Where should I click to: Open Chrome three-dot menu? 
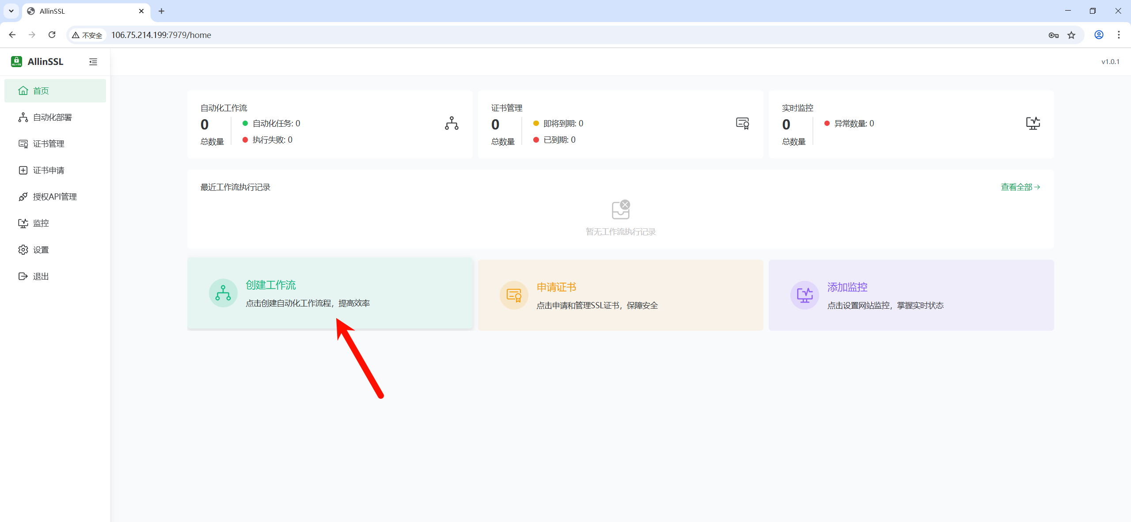coord(1119,35)
